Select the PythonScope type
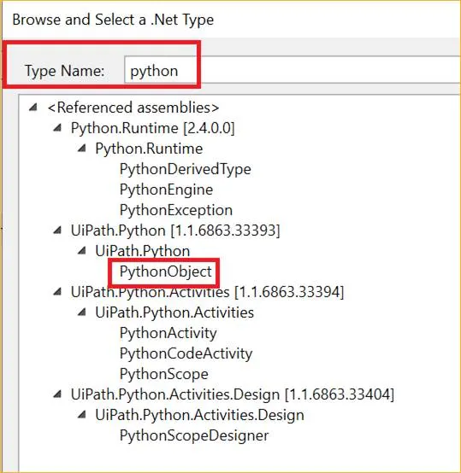Screen dimensions: 461x473 tap(164, 374)
